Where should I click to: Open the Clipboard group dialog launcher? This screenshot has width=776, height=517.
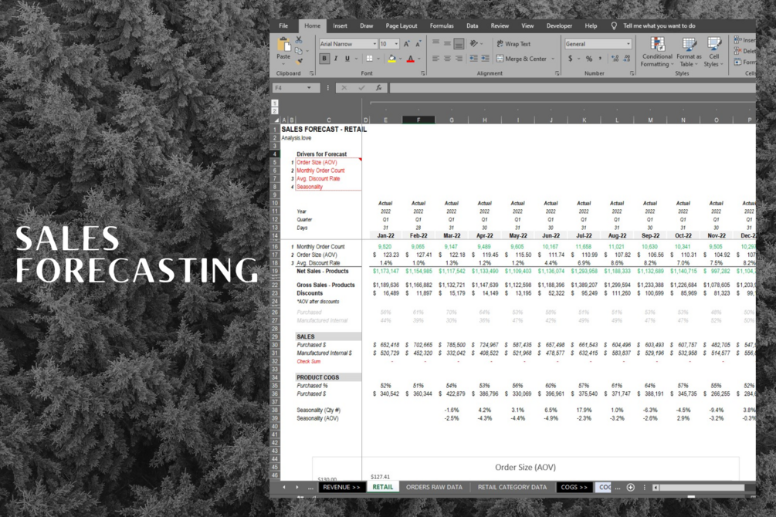[312, 73]
